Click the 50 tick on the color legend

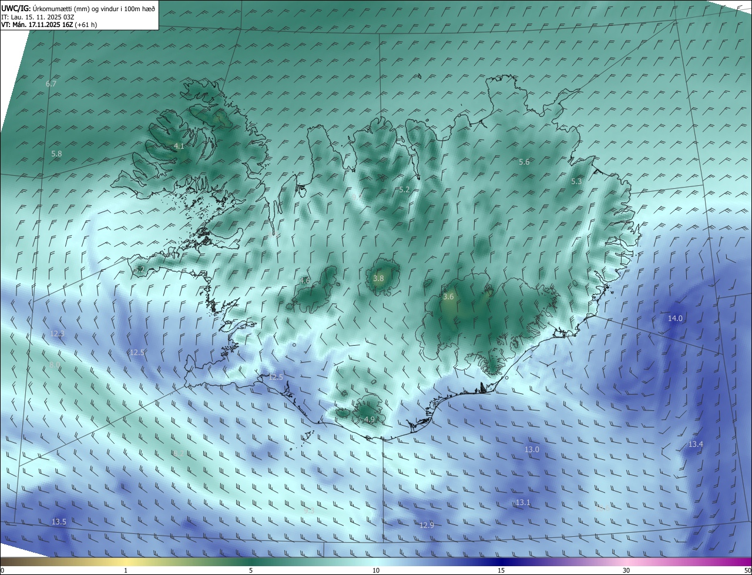[747, 570]
